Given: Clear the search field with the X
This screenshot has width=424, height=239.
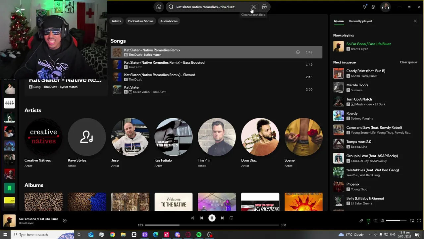Looking at the screenshot, I should point(253,7).
